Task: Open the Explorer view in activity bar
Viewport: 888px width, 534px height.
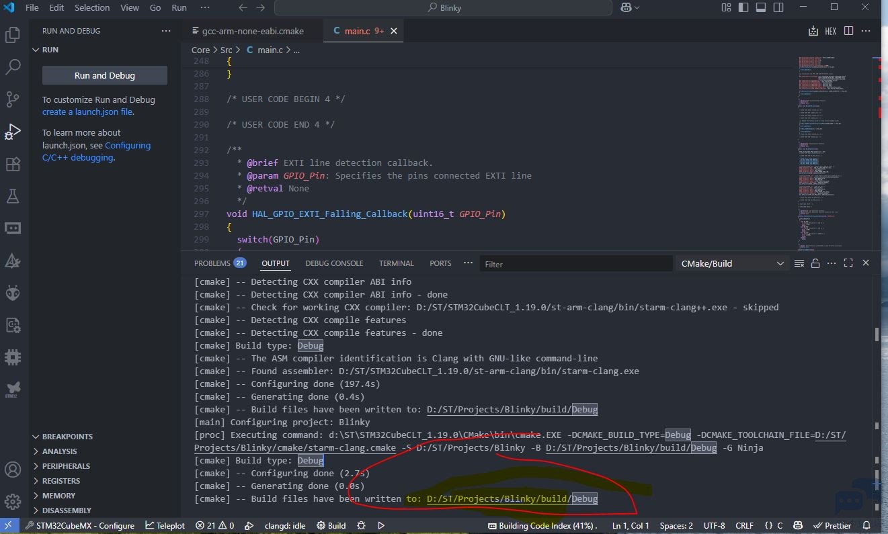Action: 13,35
